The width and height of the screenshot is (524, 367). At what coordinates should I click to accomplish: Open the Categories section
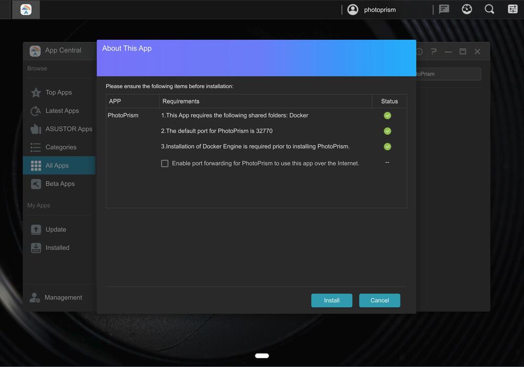60,147
